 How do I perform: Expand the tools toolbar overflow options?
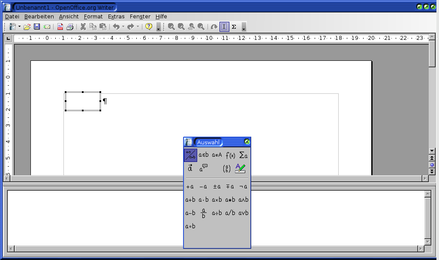point(244,28)
